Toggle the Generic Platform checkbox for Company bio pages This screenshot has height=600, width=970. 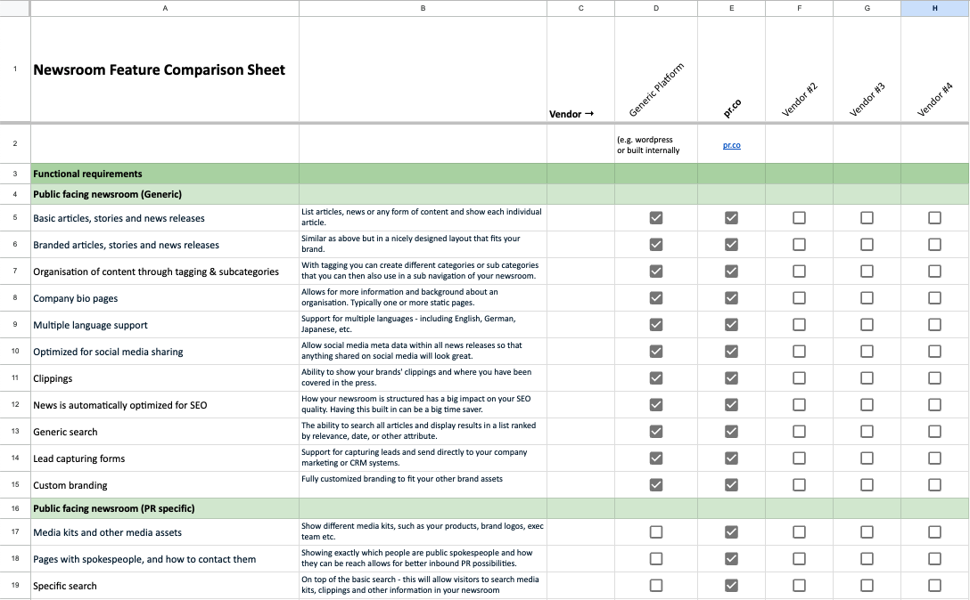(x=655, y=297)
